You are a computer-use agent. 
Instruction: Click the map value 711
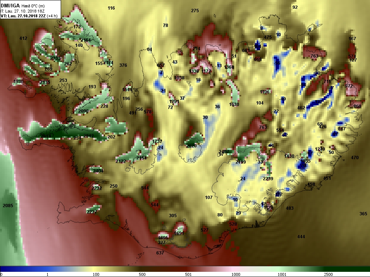tap(327, 82)
